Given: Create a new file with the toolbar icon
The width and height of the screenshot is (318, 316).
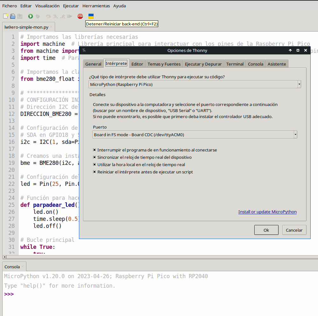Looking at the screenshot, I should (x=5, y=16).
